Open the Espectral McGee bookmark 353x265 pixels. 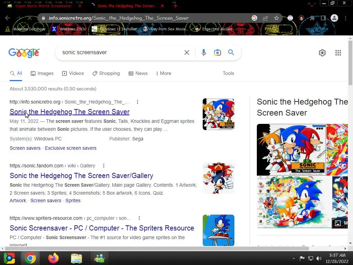point(213,29)
